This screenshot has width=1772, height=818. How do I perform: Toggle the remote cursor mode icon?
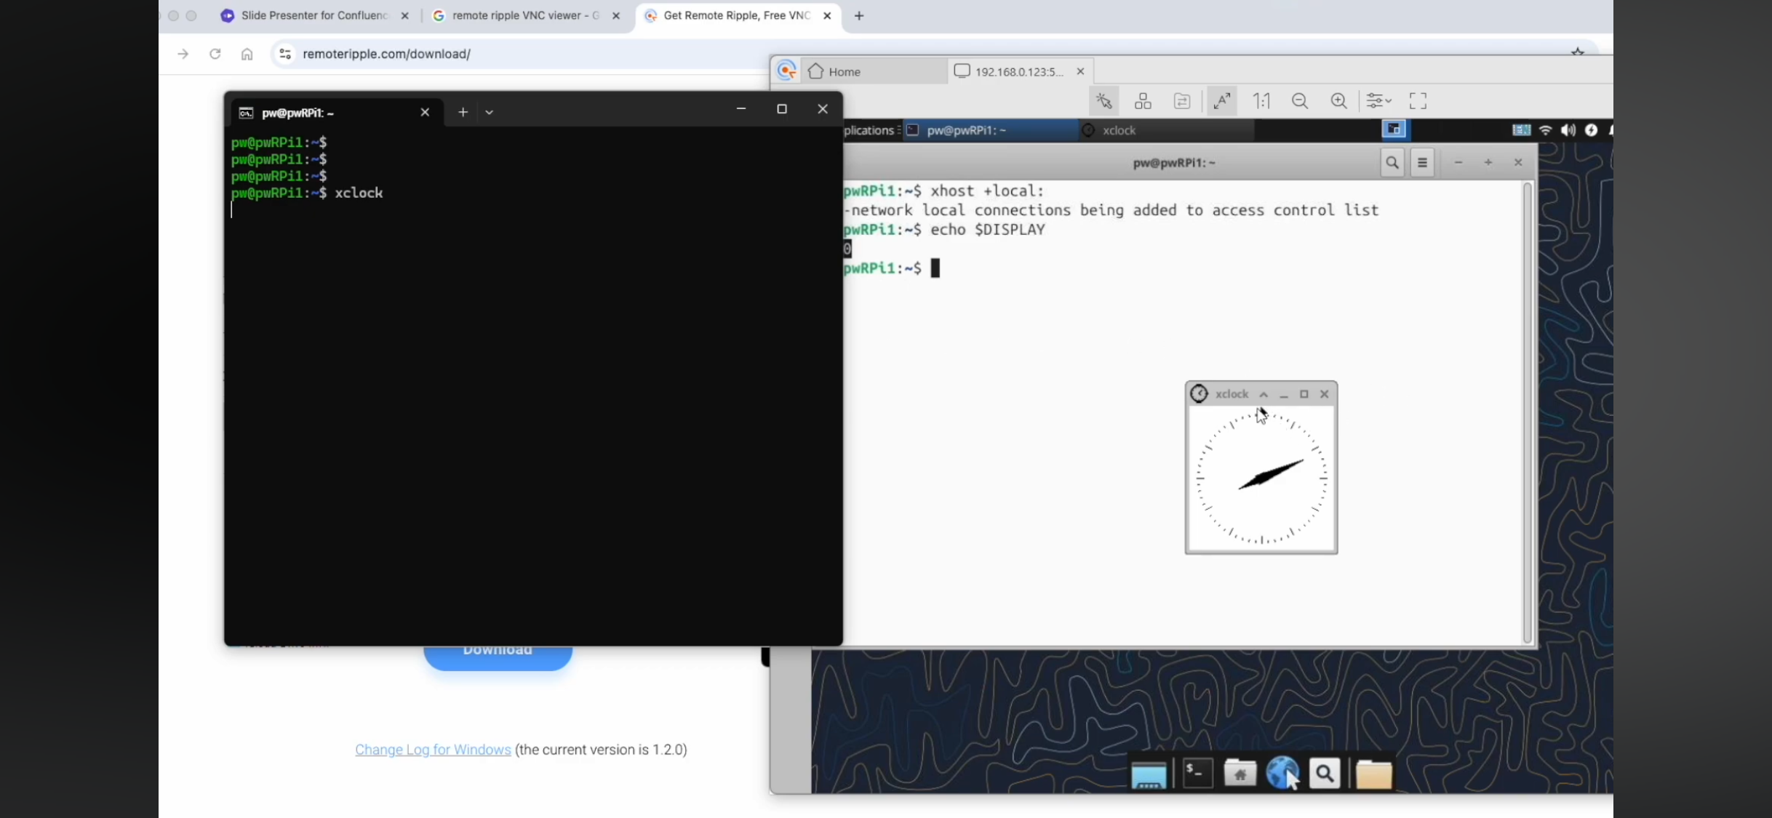pyautogui.click(x=1103, y=101)
